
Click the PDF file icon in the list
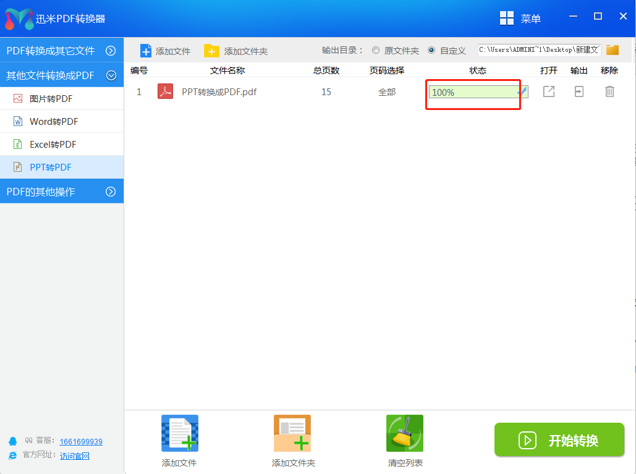pos(165,92)
